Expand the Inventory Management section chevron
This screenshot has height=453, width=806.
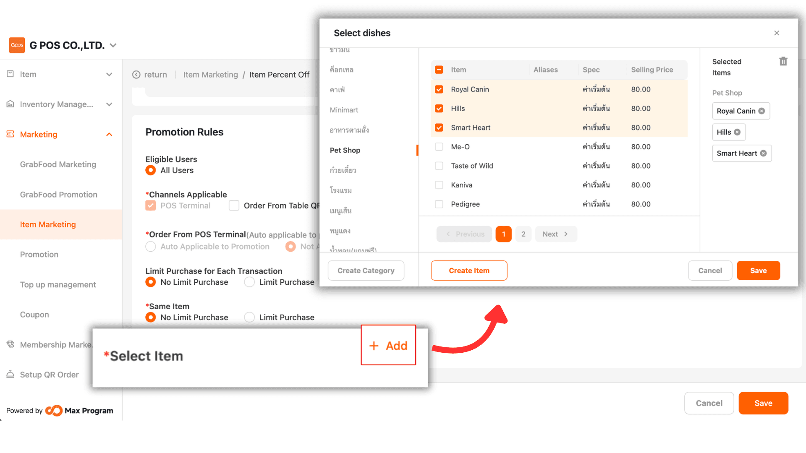[x=109, y=104]
